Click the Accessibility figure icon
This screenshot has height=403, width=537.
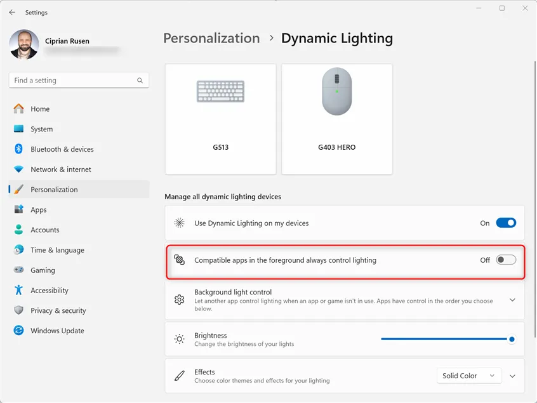click(18, 290)
